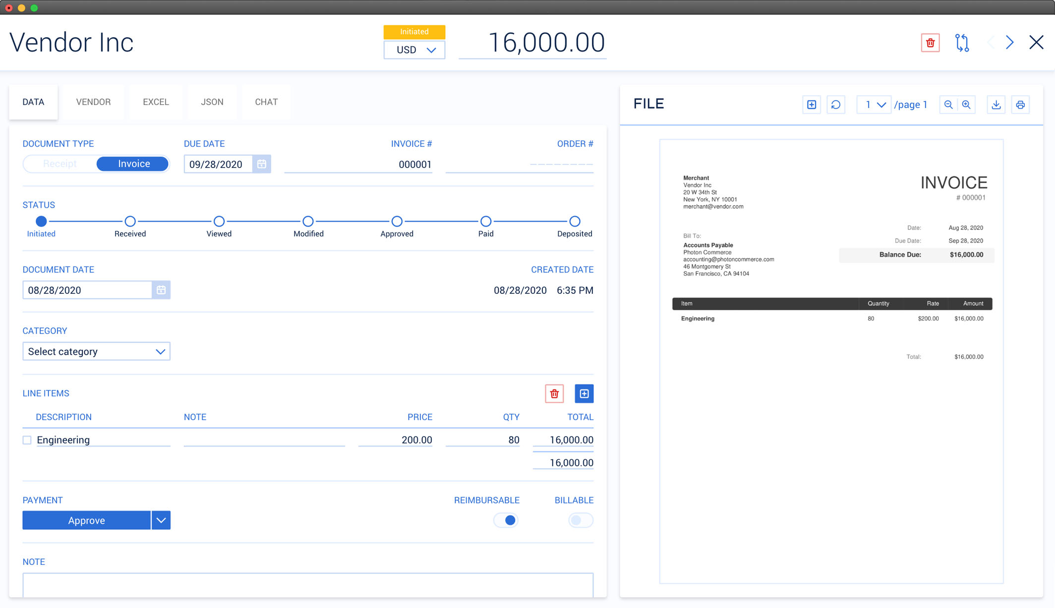This screenshot has width=1055, height=608.
Task: Add a new line item
Action: 584,393
